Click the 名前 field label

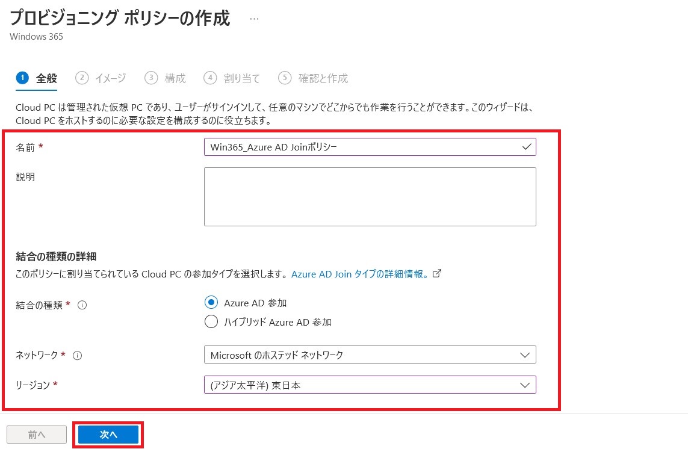point(25,147)
